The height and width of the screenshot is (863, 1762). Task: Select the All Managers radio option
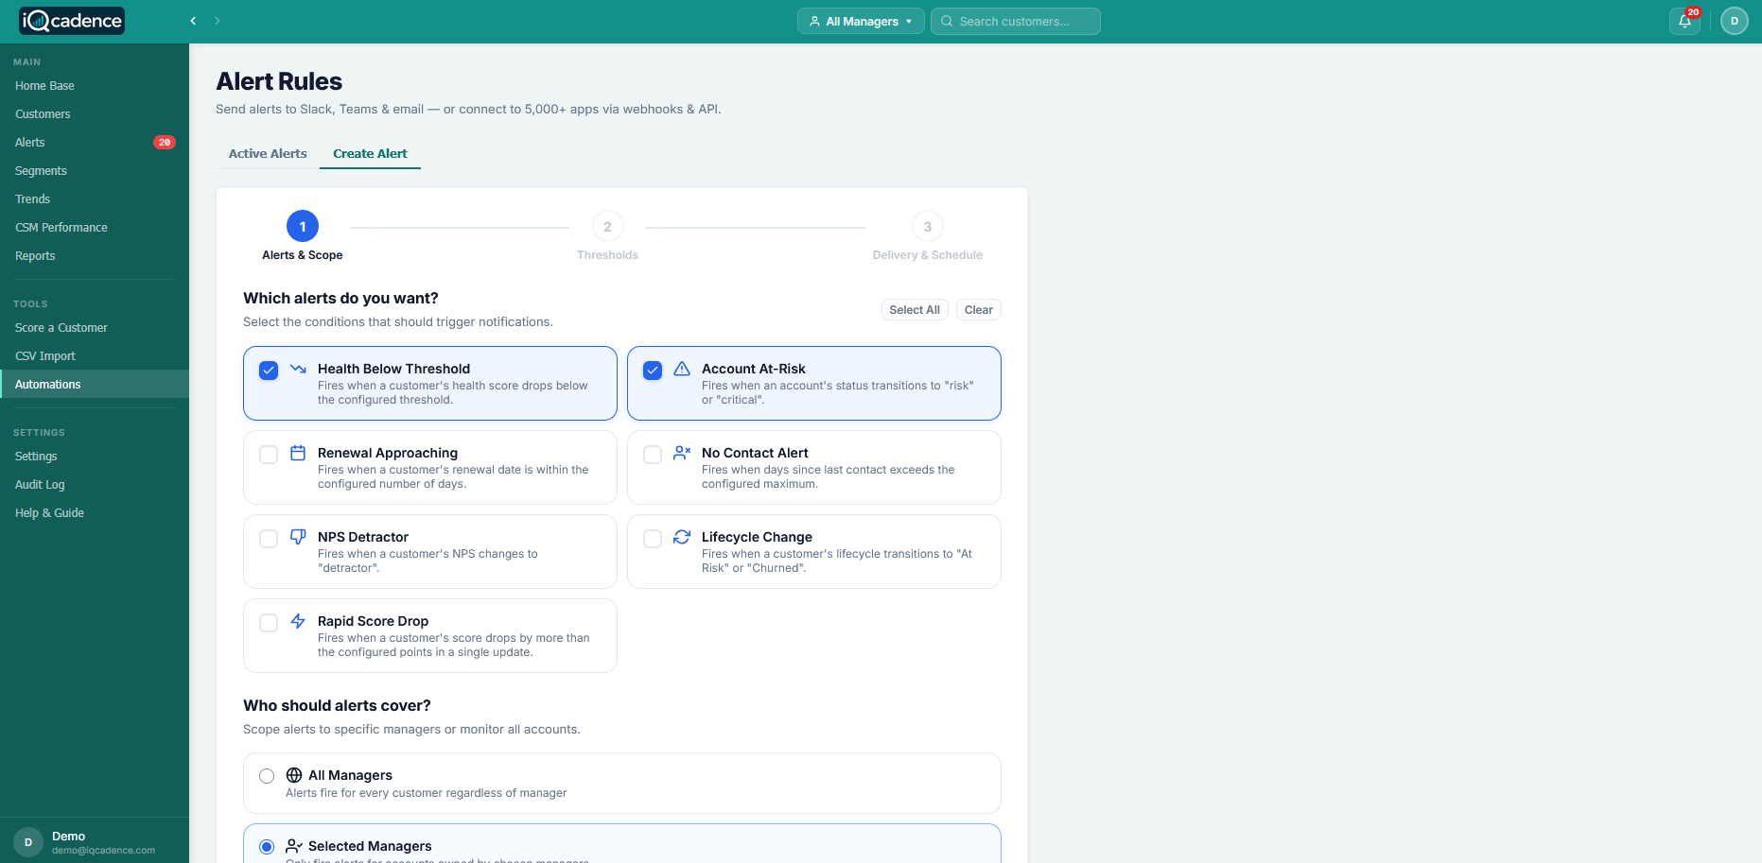(268, 776)
